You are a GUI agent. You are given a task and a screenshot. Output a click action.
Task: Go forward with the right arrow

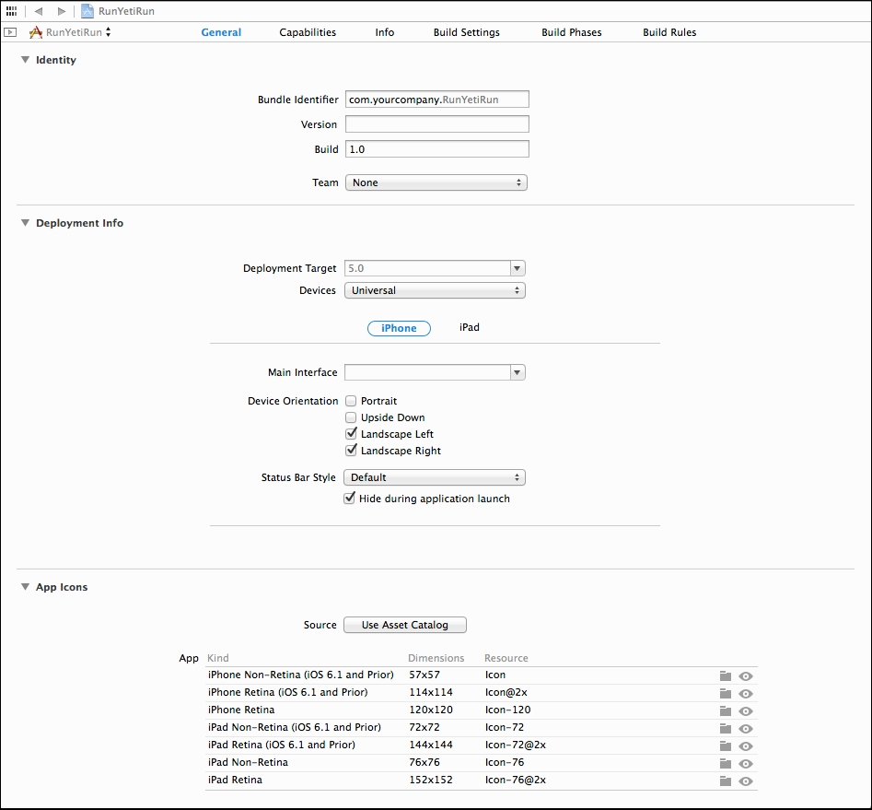61,10
